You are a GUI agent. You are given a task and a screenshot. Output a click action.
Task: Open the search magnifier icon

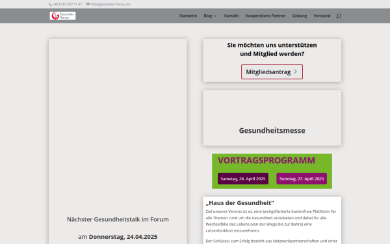pyautogui.click(x=339, y=16)
